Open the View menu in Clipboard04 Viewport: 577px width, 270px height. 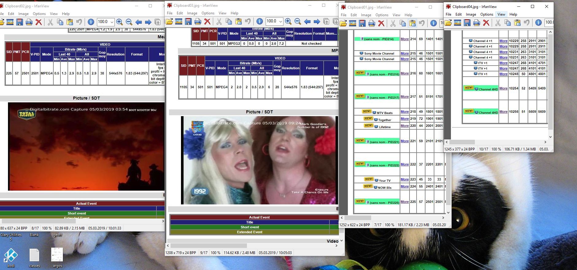(x=502, y=14)
